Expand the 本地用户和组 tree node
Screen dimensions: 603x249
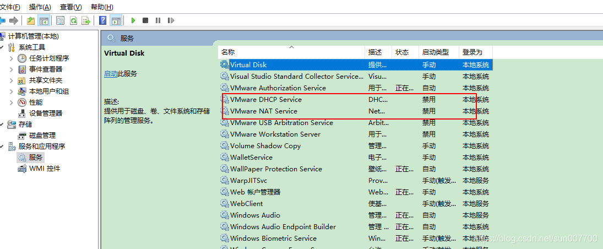coord(12,91)
